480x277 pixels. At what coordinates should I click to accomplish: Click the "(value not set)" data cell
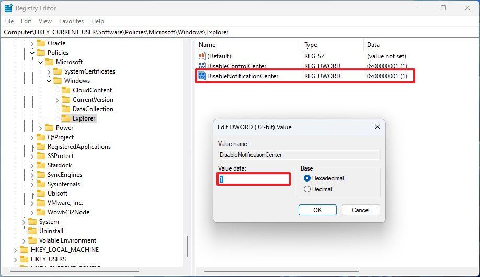tap(386, 56)
